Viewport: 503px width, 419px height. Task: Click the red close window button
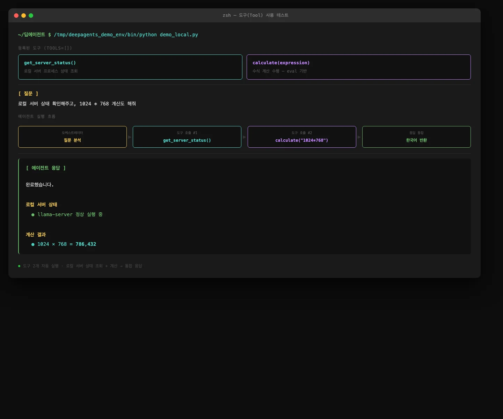16,15
